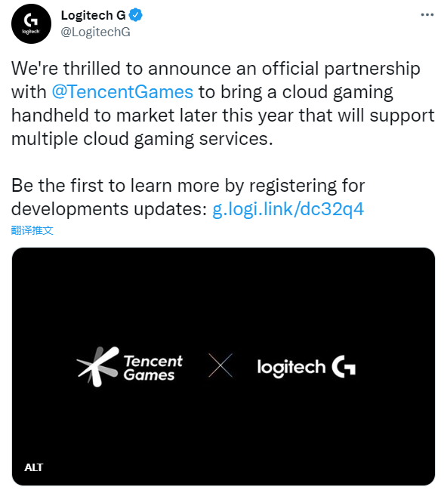
Task: Click the words 'developments updates:'
Action: tap(109, 209)
